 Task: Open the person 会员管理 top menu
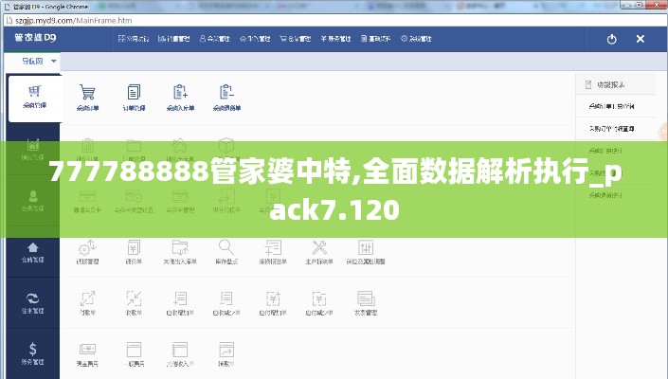215,39
